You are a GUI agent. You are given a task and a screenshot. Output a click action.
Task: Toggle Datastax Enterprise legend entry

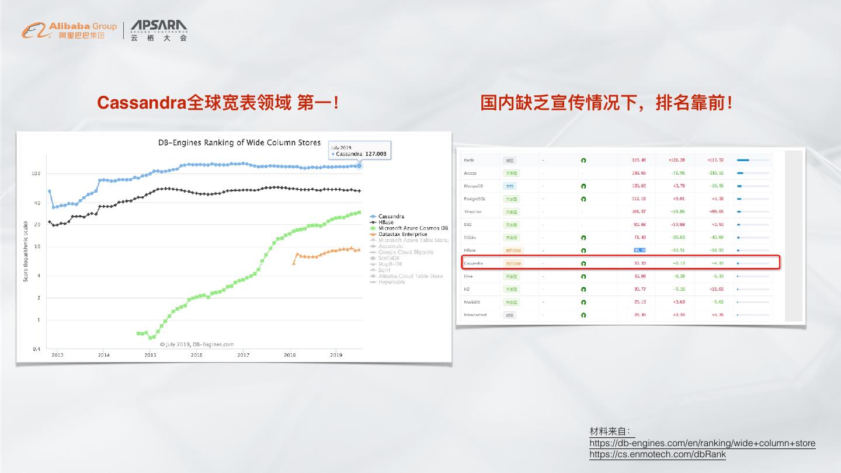(398, 234)
